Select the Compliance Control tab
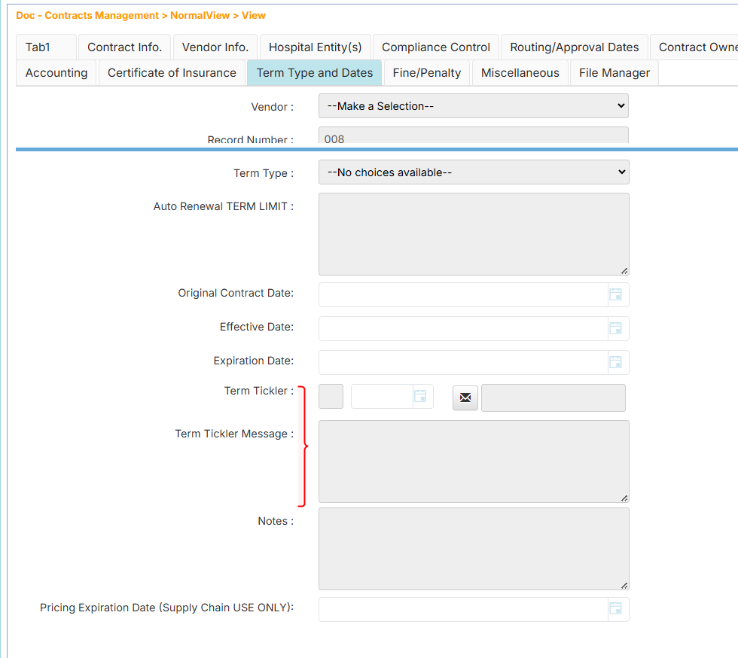738x658 pixels. (x=436, y=47)
